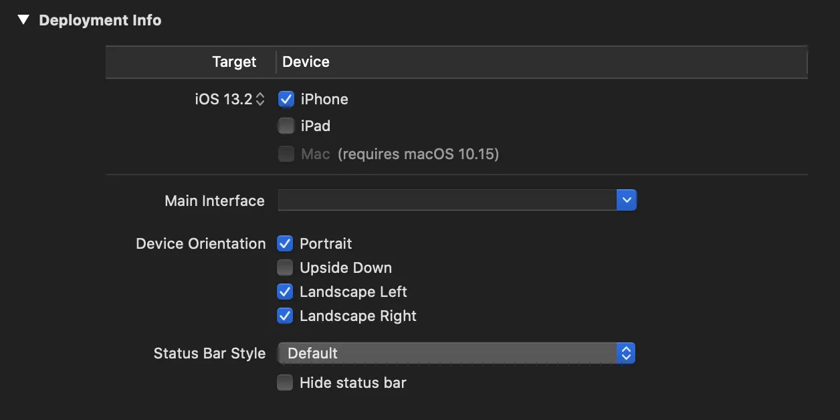
Task: Click the Device column header
Action: click(x=306, y=62)
